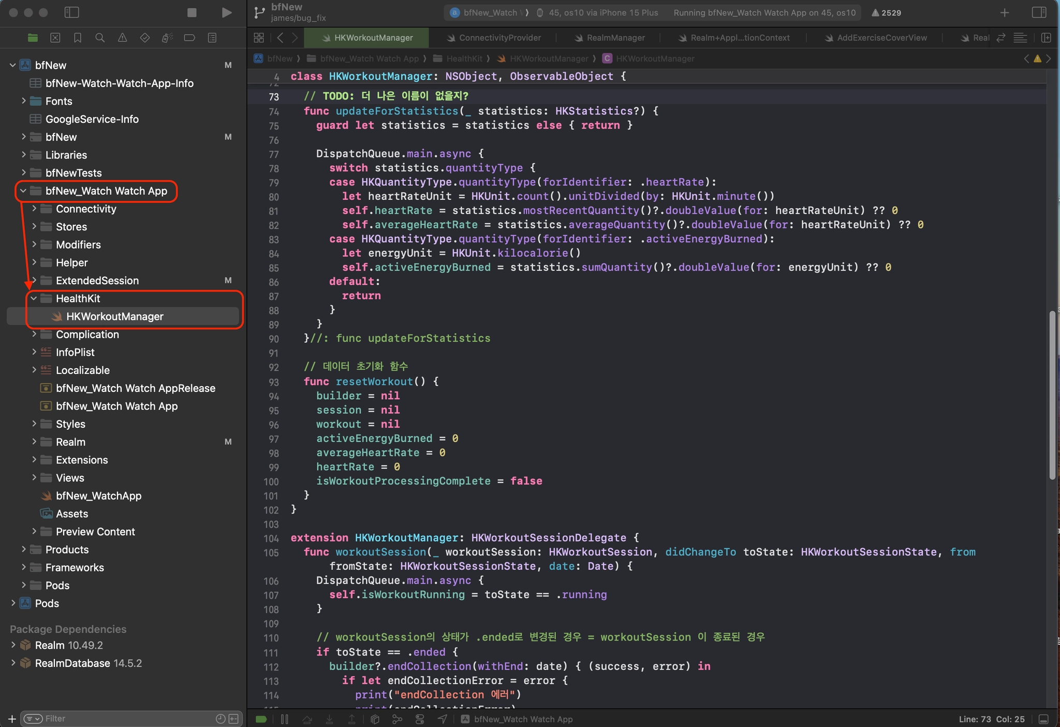This screenshot has height=727, width=1060.
Task: Open the Issue navigator warning icon
Action: [x=122, y=38]
